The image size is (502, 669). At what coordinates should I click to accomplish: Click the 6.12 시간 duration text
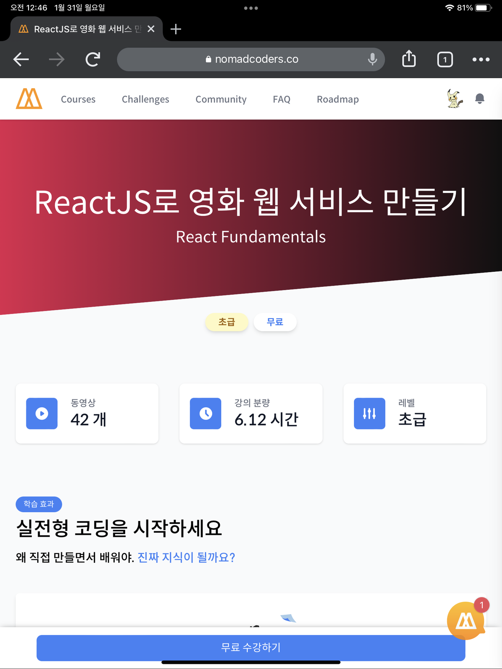click(x=266, y=419)
